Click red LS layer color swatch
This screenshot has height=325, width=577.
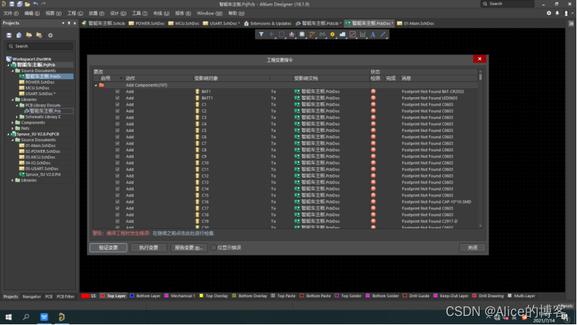[85, 296]
